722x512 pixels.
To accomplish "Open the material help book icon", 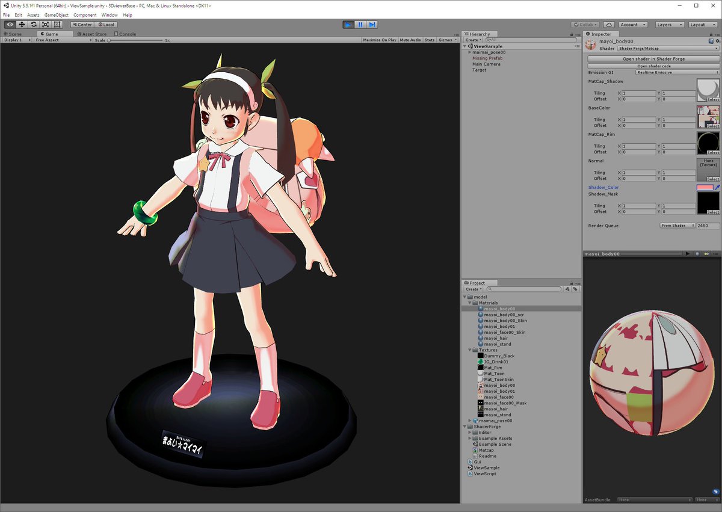I will [711, 41].
